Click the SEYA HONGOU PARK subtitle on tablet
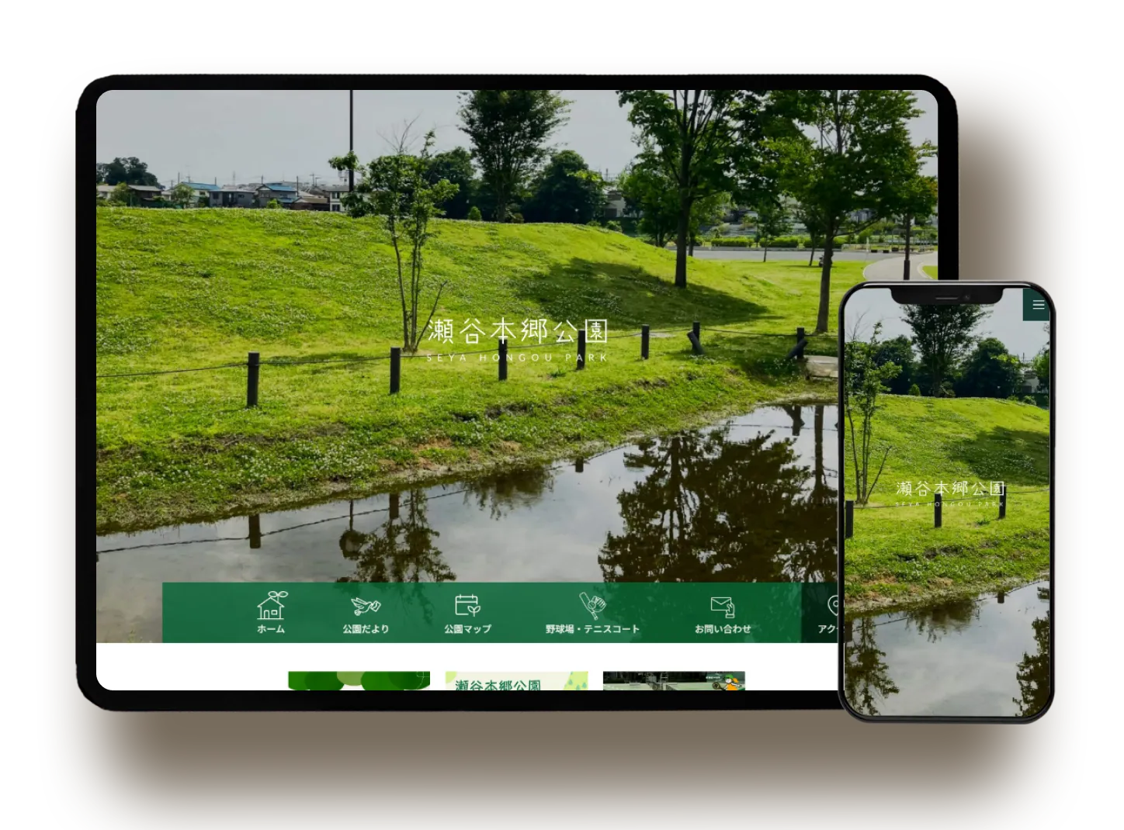The width and height of the screenshot is (1124, 830). (x=517, y=358)
